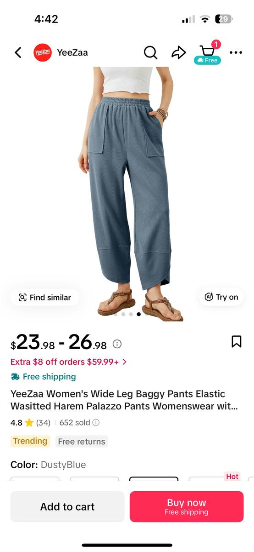The image size is (254, 552).
Task: Tap the info icon next to 652 sold
Action: (96, 422)
